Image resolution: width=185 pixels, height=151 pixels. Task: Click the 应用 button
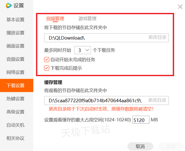point(171,146)
